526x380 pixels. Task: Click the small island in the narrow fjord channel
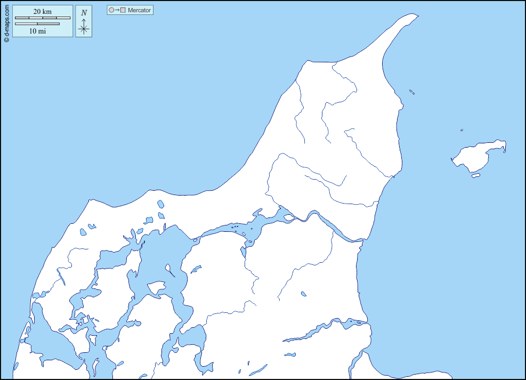pos(288,217)
